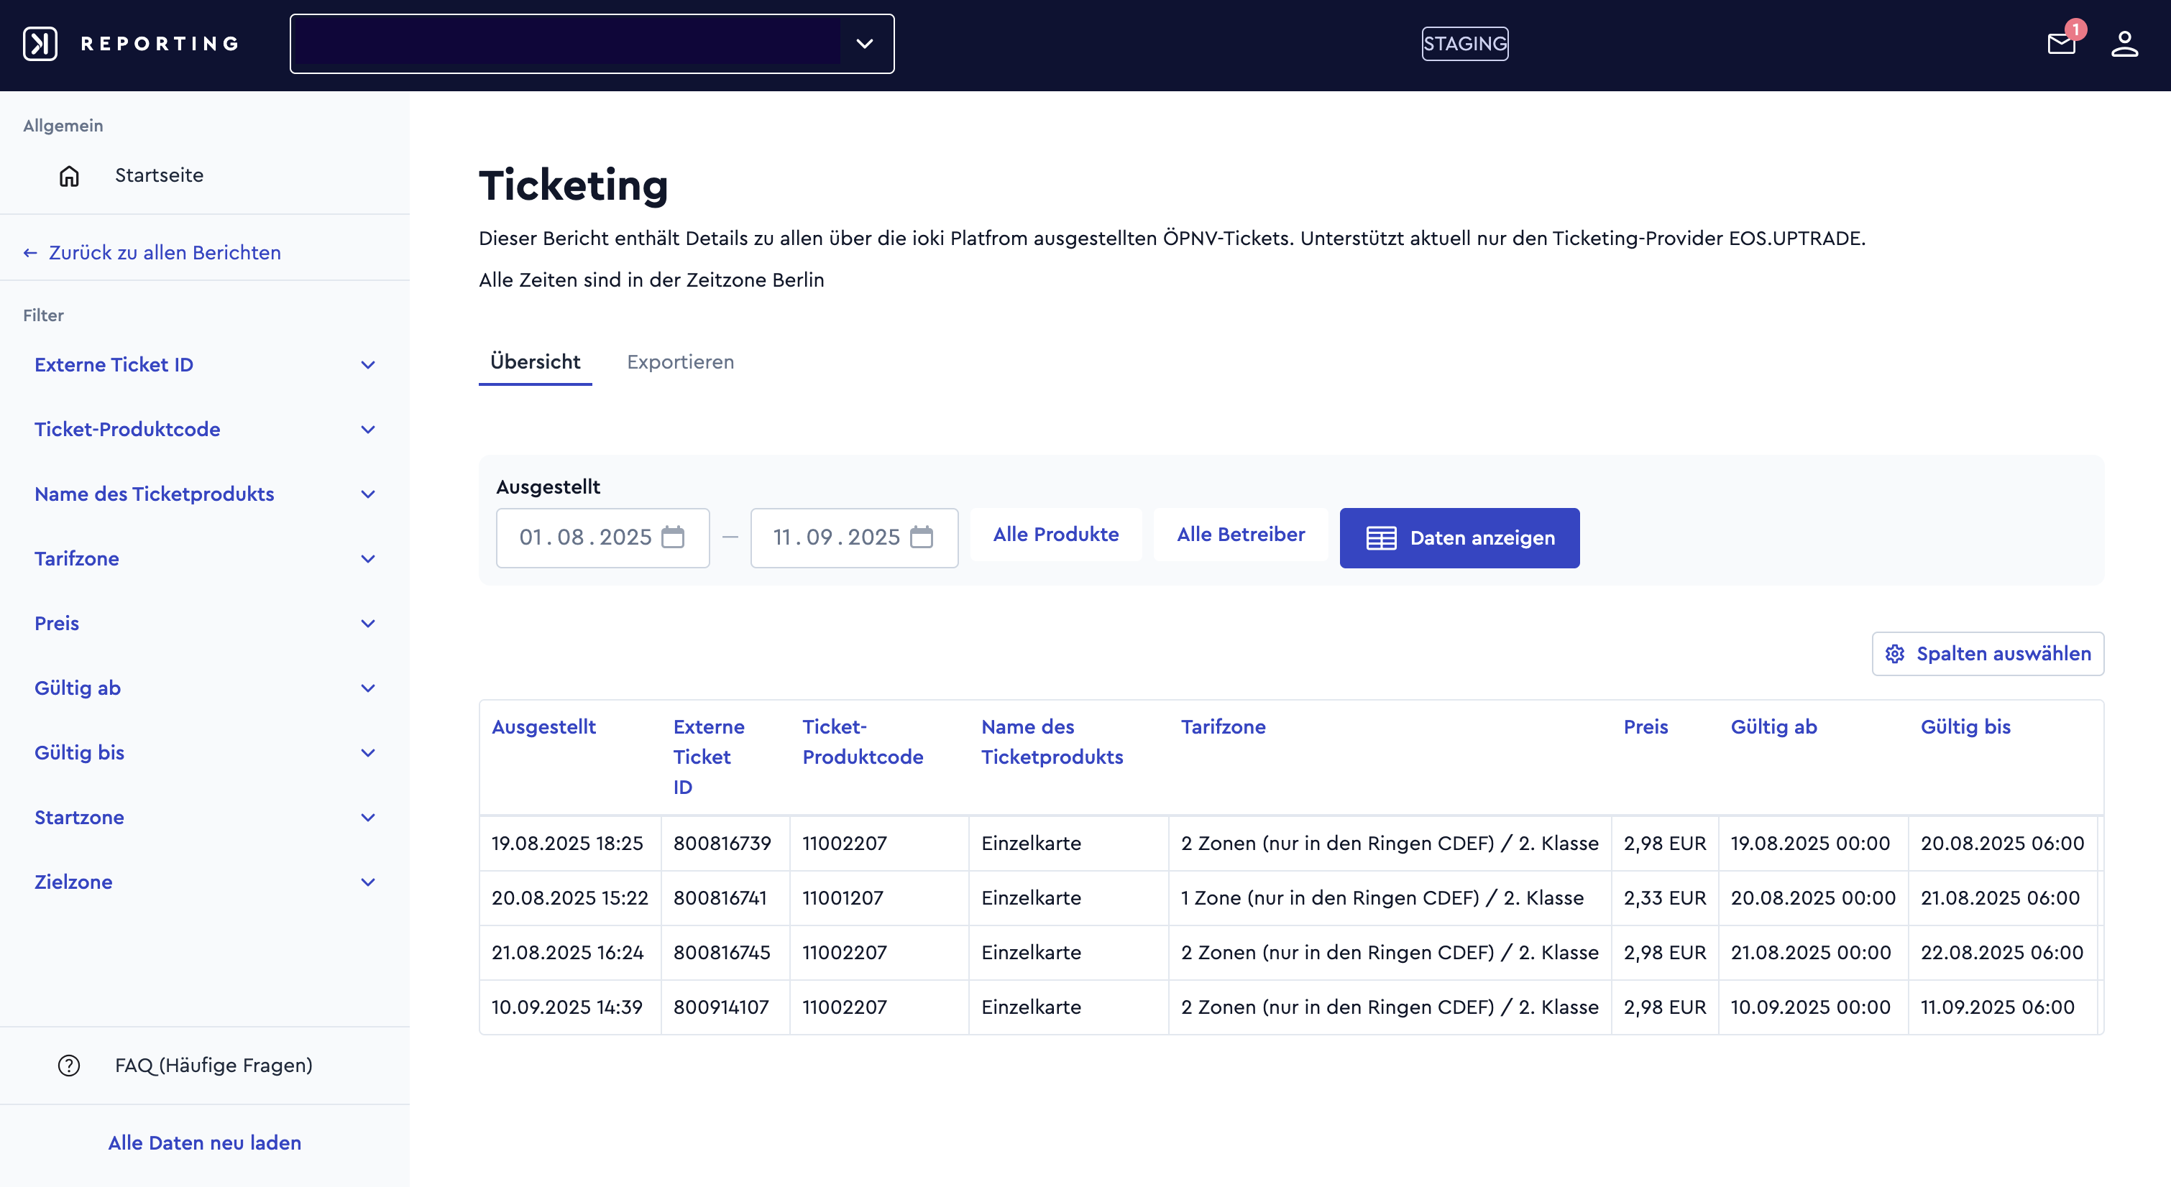Sort by Ticket-Produktcode column header

pyautogui.click(x=863, y=742)
